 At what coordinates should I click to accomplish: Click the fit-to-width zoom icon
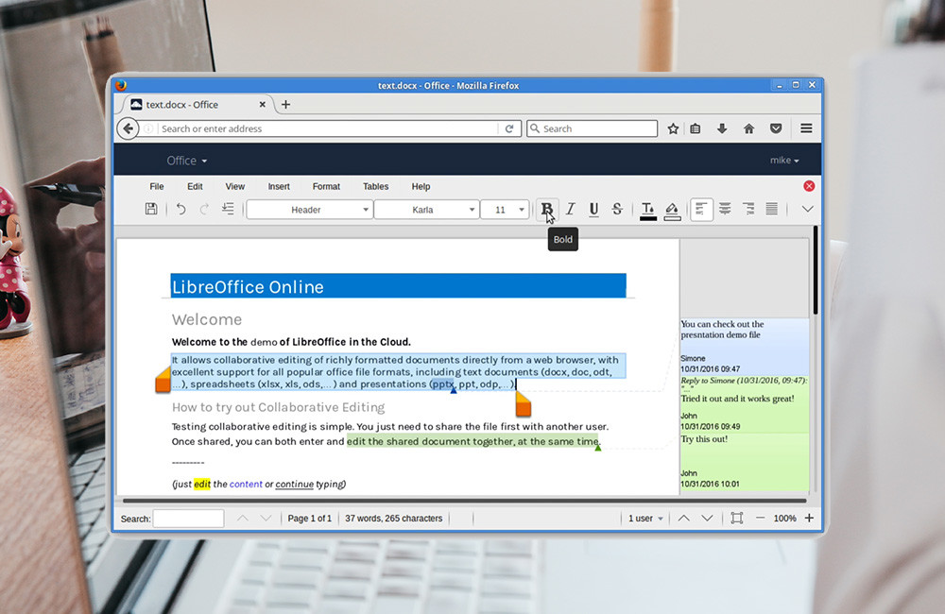click(737, 519)
